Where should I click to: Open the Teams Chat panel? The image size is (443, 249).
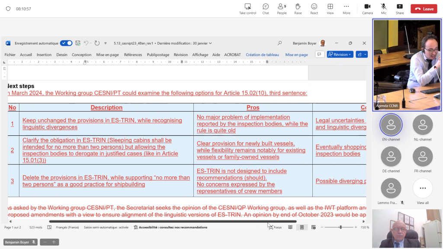pyautogui.click(x=266, y=8)
